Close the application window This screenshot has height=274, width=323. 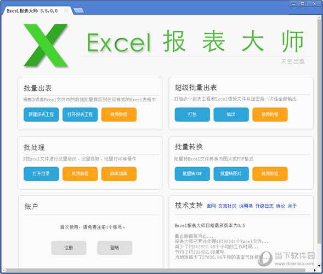pos(314,4)
